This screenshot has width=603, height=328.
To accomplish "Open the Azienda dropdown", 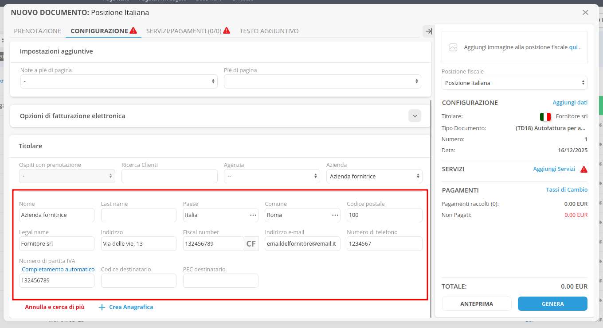I will pyautogui.click(x=374, y=176).
